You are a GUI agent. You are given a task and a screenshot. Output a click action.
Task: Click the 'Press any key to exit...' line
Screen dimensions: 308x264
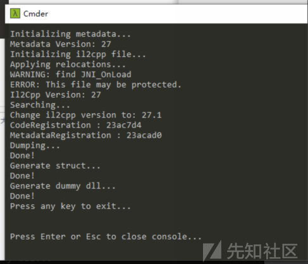[x=70, y=206]
